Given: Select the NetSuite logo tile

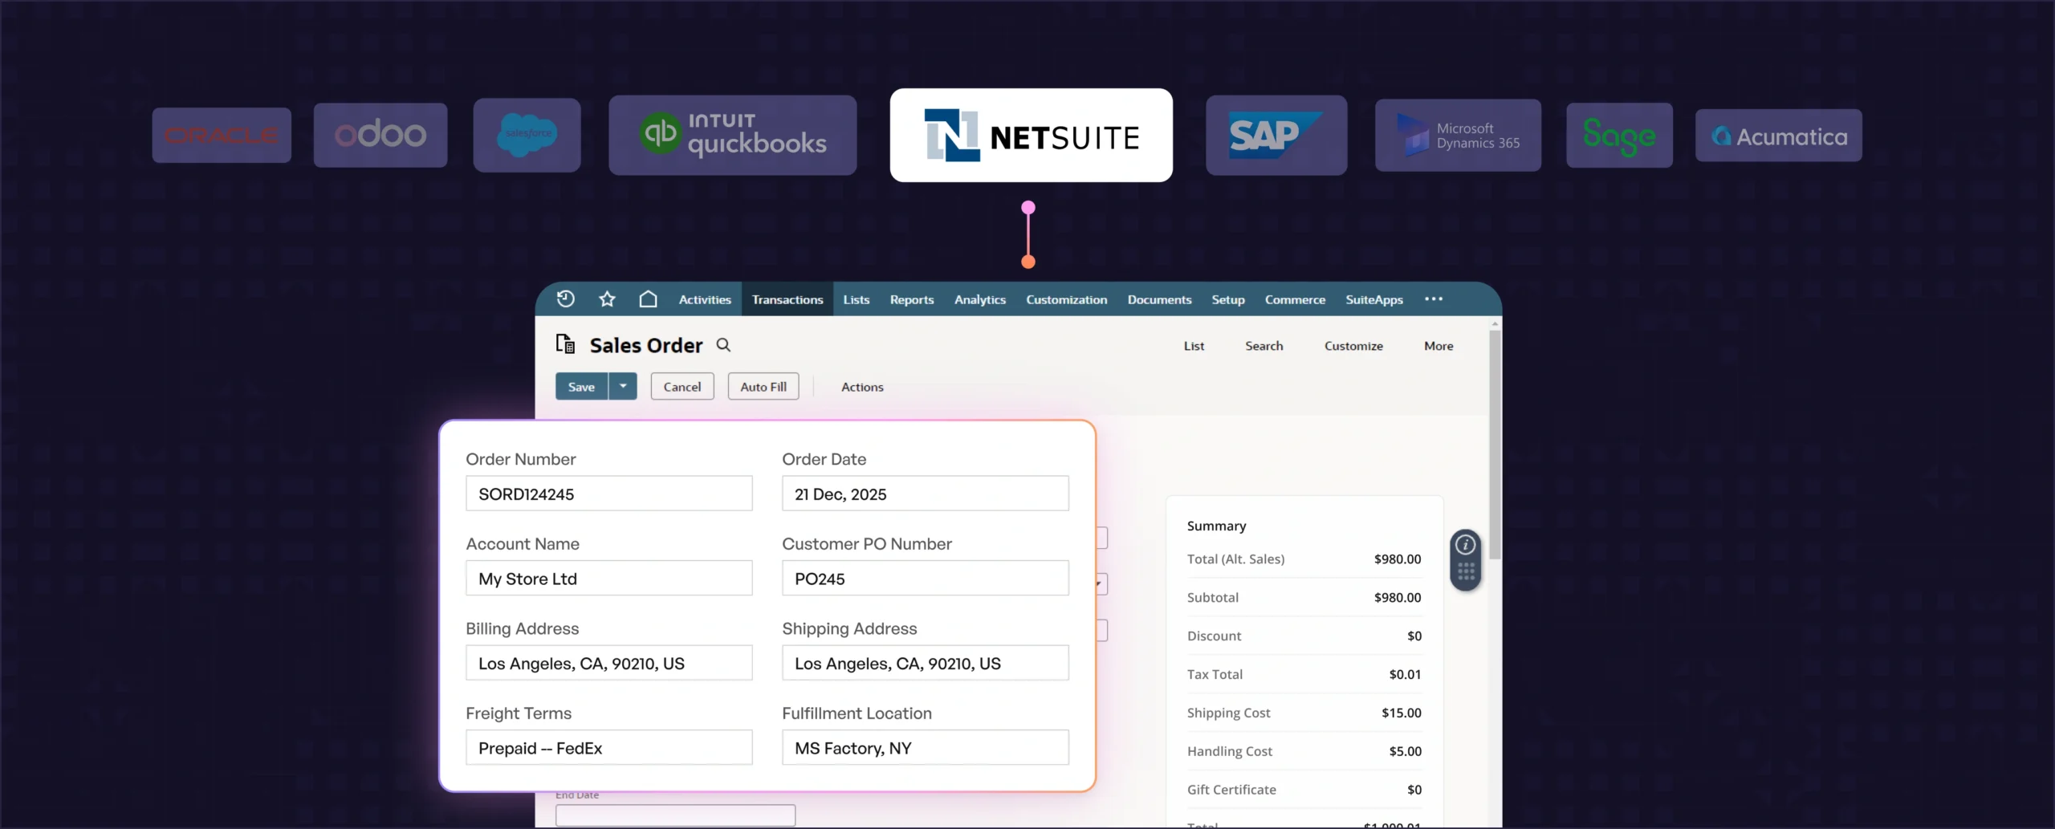Looking at the screenshot, I should coord(1031,136).
